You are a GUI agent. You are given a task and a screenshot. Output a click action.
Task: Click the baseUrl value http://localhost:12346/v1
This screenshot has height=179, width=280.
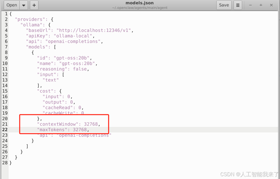pyautogui.click(x=94, y=30)
